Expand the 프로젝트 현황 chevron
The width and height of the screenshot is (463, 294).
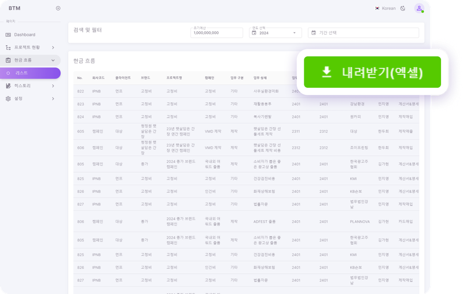click(53, 47)
